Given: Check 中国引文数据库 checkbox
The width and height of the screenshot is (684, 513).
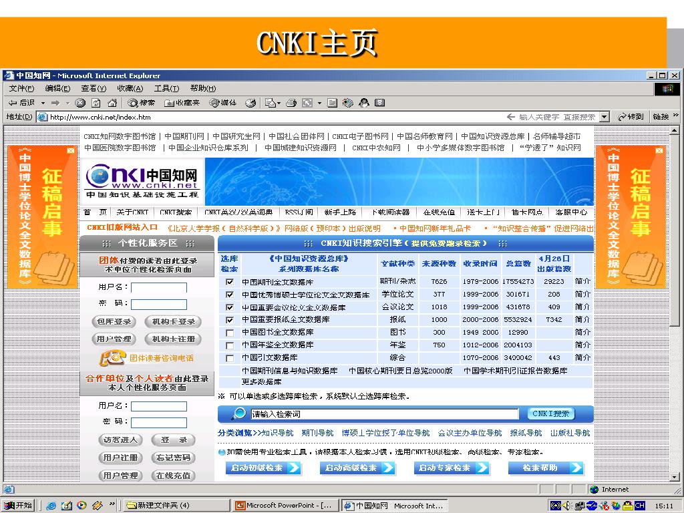Looking at the screenshot, I should click(x=230, y=358).
